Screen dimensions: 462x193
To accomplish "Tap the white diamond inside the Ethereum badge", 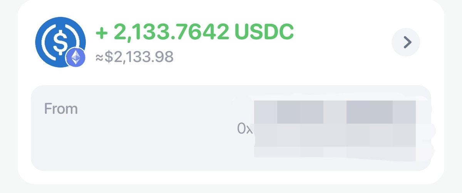I will coord(75,58).
